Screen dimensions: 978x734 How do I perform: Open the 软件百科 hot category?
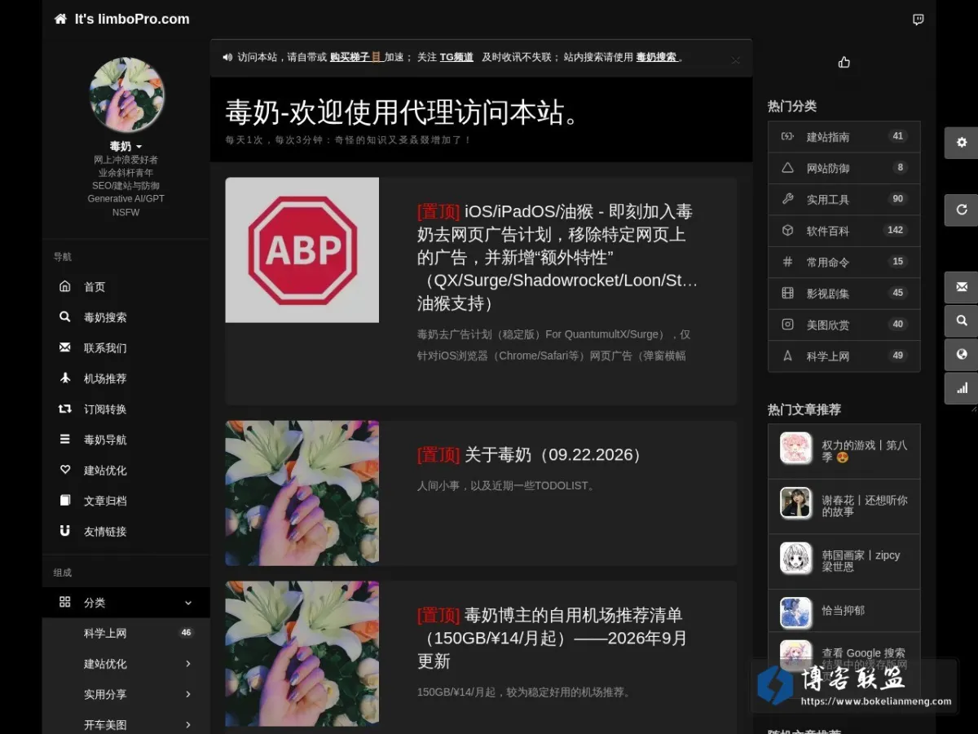pos(844,231)
